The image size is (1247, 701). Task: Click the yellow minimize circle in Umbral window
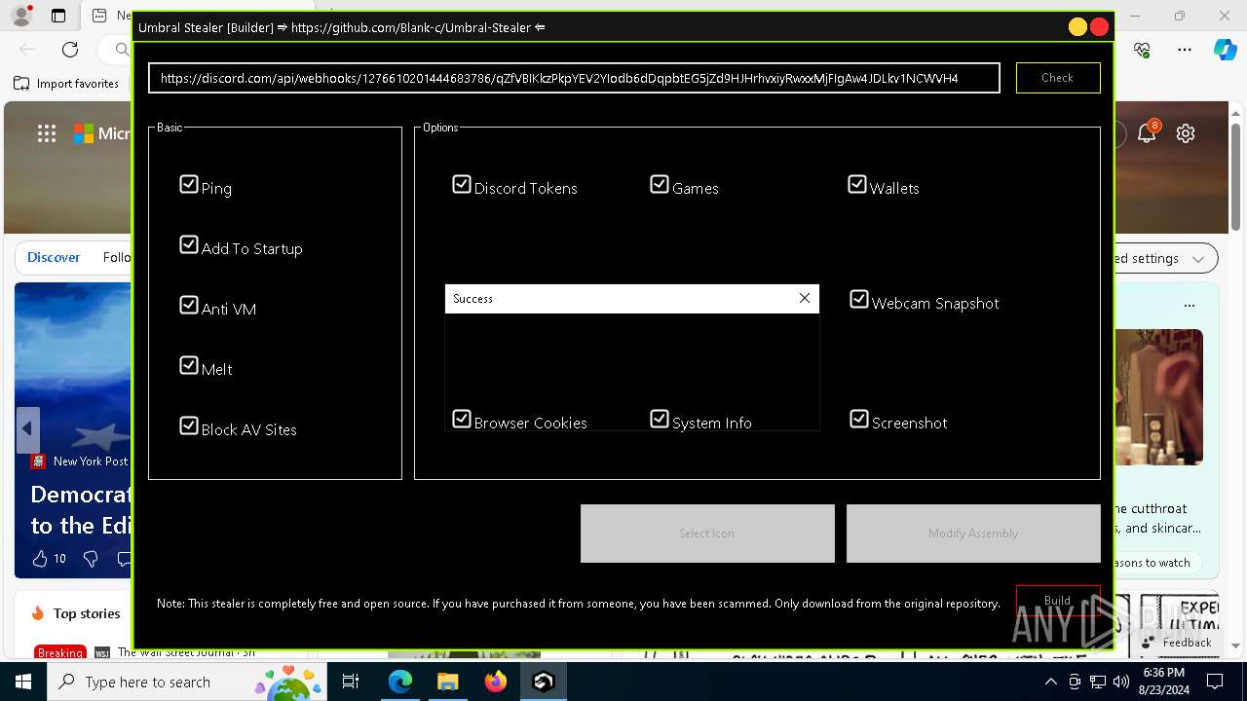pyautogui.click(x=1077, y=27)
